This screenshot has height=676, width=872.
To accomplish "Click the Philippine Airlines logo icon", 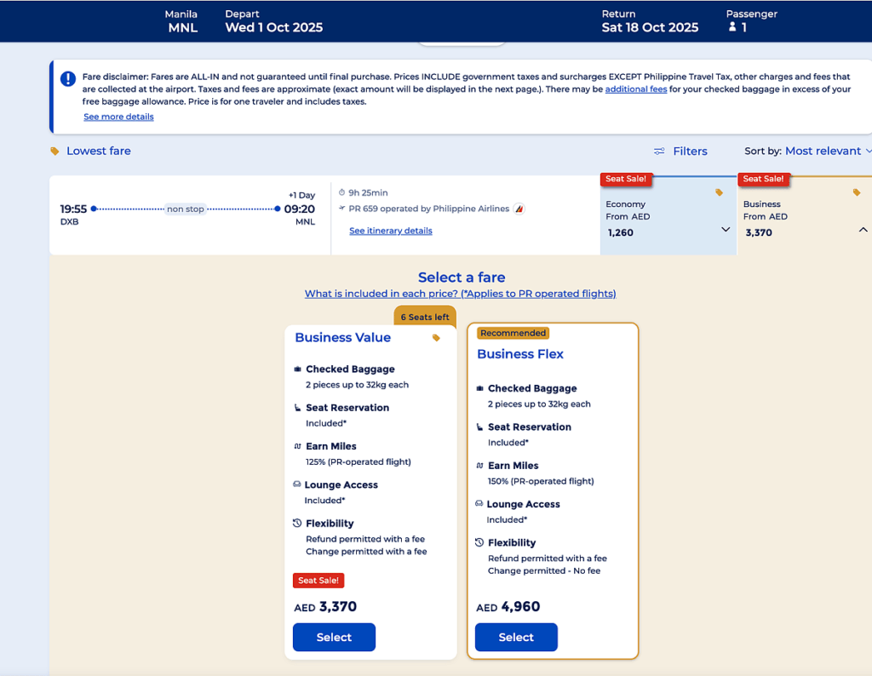I will click(x=519, y=209).
